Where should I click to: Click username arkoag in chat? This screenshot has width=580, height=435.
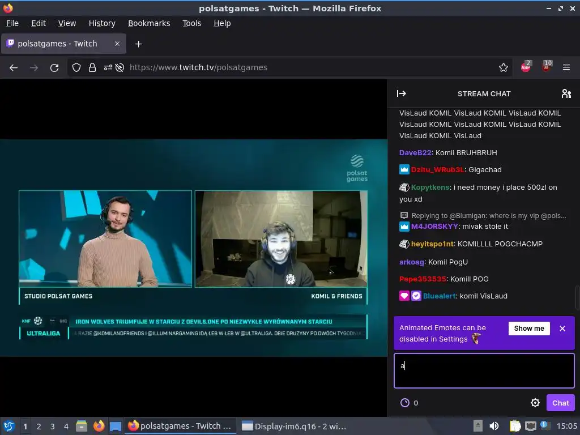[411, 262]
